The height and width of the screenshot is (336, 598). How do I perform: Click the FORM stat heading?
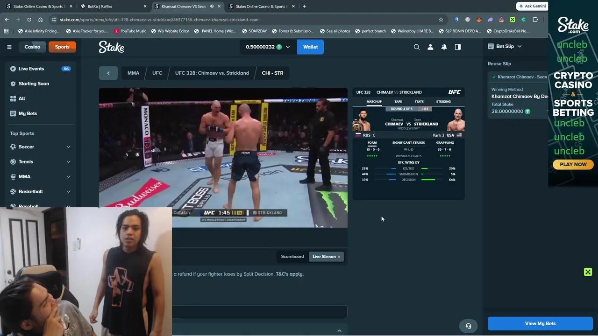[x=372, y=143]
